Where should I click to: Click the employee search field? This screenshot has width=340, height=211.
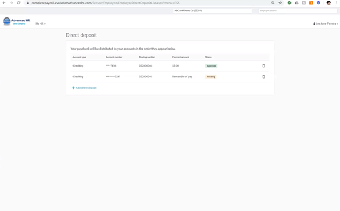pyautogui.click(x=297, y=11)
